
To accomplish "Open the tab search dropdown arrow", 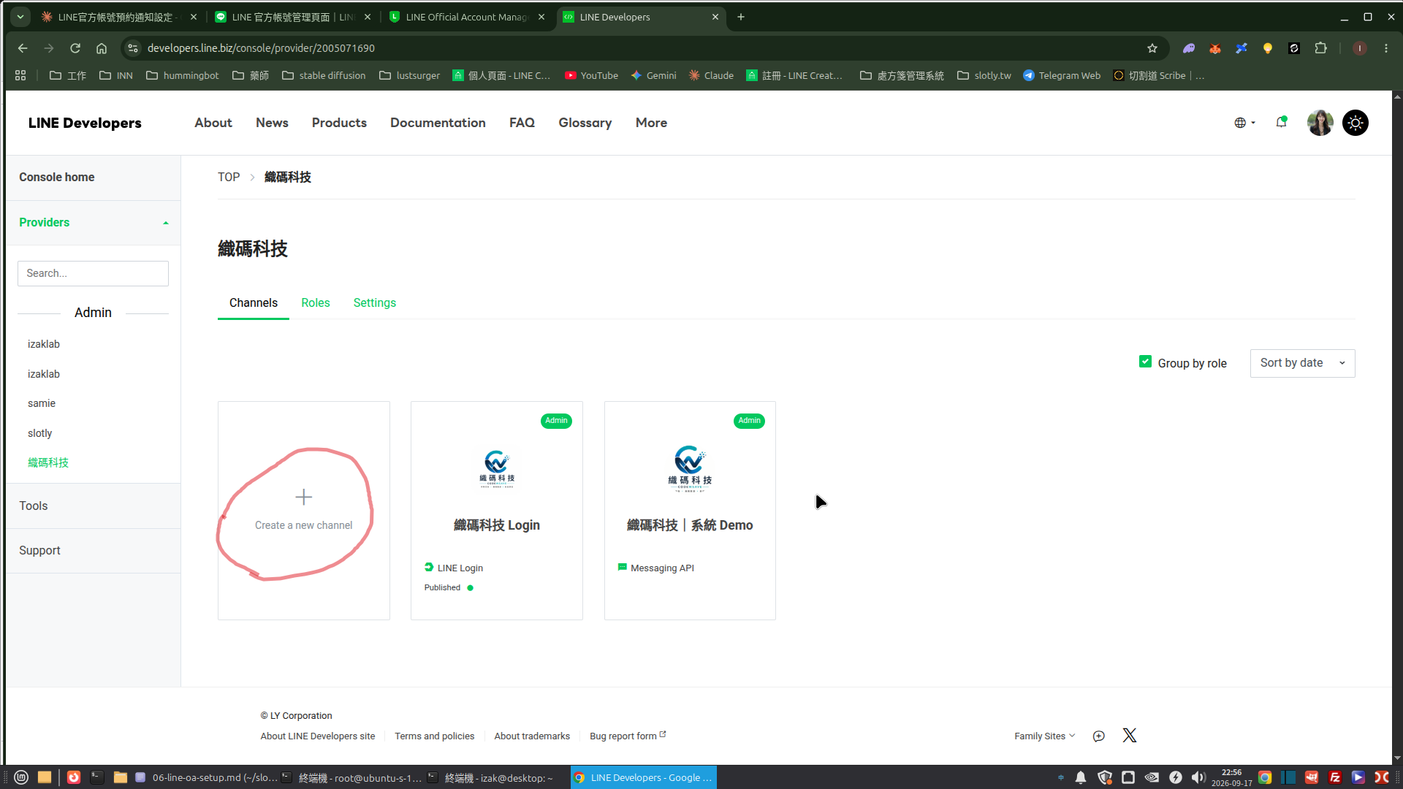I will click(x=20, y=17).
